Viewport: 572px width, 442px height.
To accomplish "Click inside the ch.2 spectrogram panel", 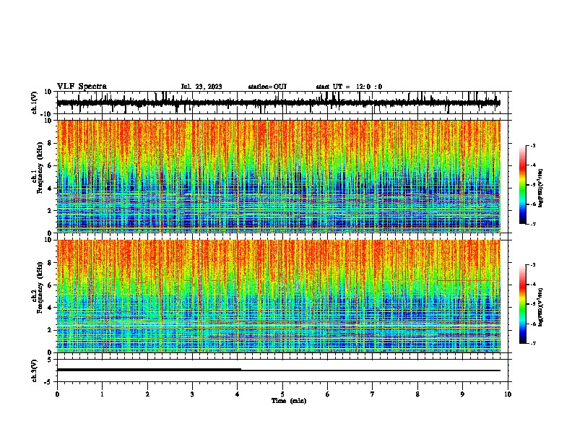I will tap(279, 296).
